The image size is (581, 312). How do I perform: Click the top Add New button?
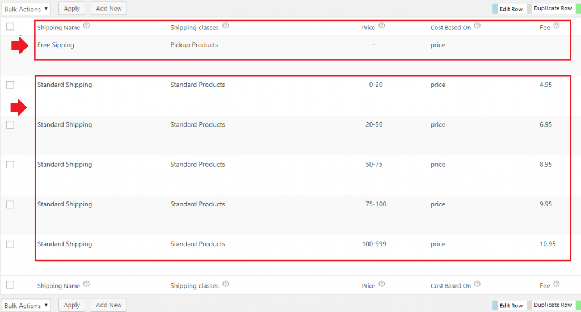(108, 9)
